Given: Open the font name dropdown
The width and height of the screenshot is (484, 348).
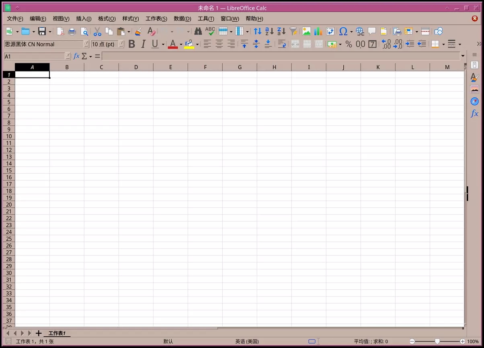Looking at the screenshot, I should [86, 44].
